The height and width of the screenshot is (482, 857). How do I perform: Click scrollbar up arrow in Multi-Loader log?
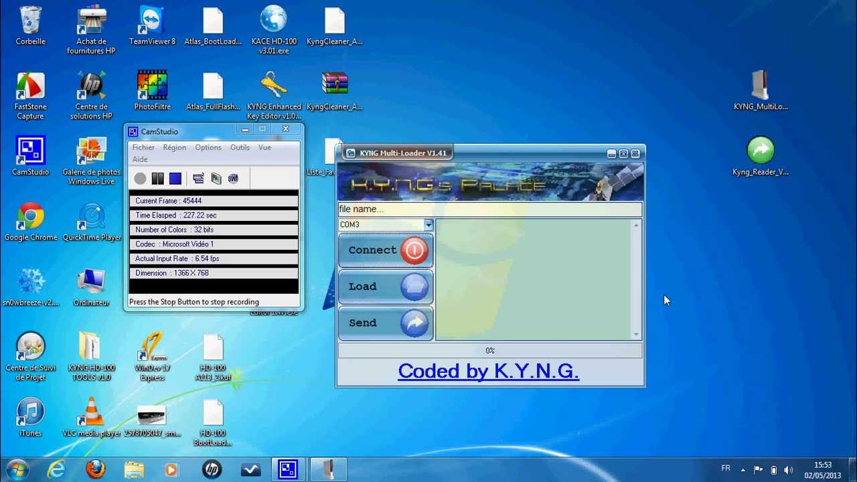(636, 225)
